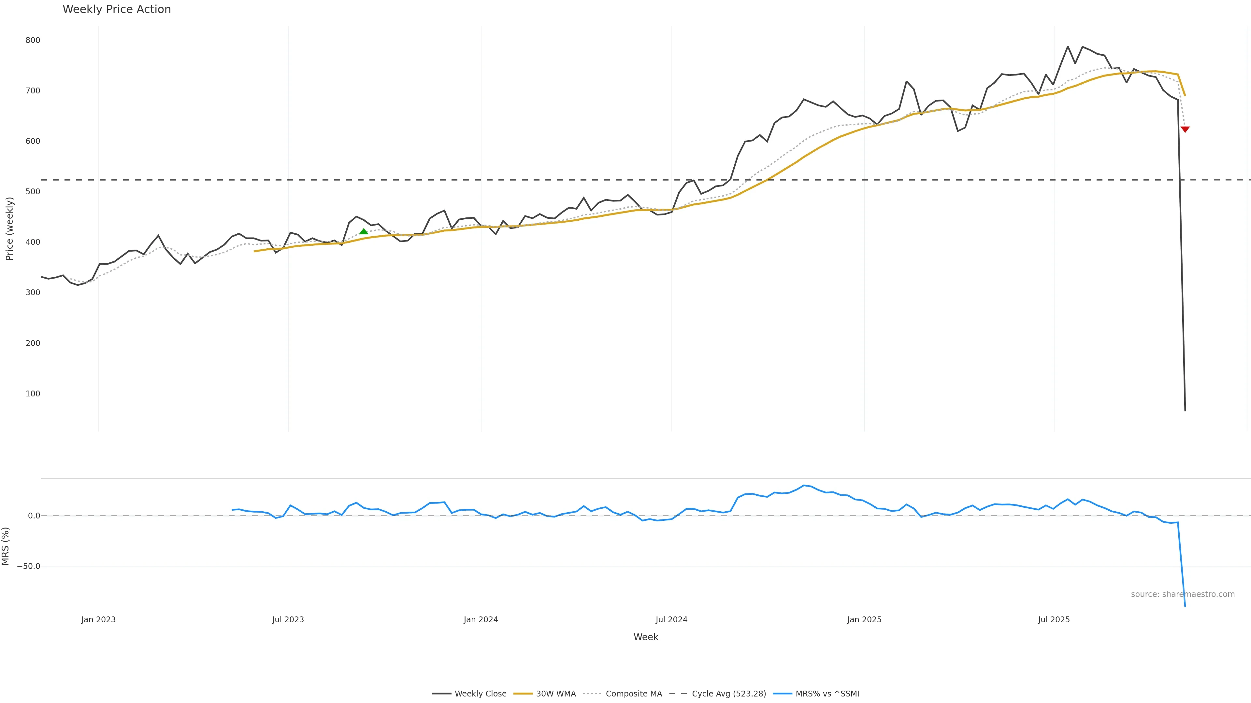Viewport: 1251px width, 703px height.
Task: Click the gold 30W WMA legend line swatch
Action: coord(523,694)
